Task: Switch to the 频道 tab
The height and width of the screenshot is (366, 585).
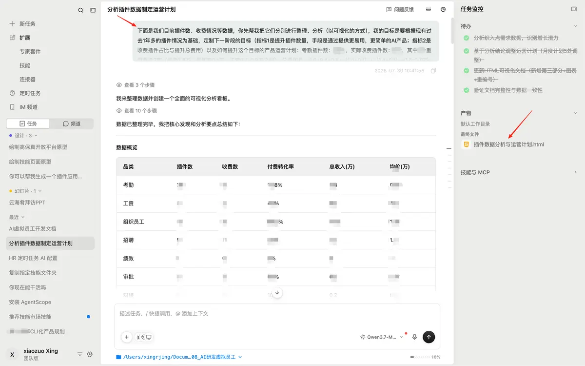Action: coord(72,123)
